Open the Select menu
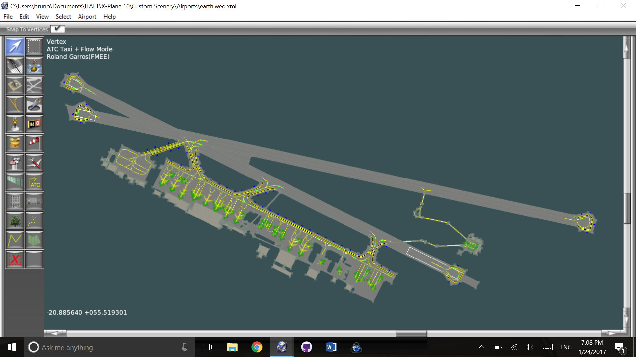The height and width of the screenshot is (357, 636). coord(63,17)
